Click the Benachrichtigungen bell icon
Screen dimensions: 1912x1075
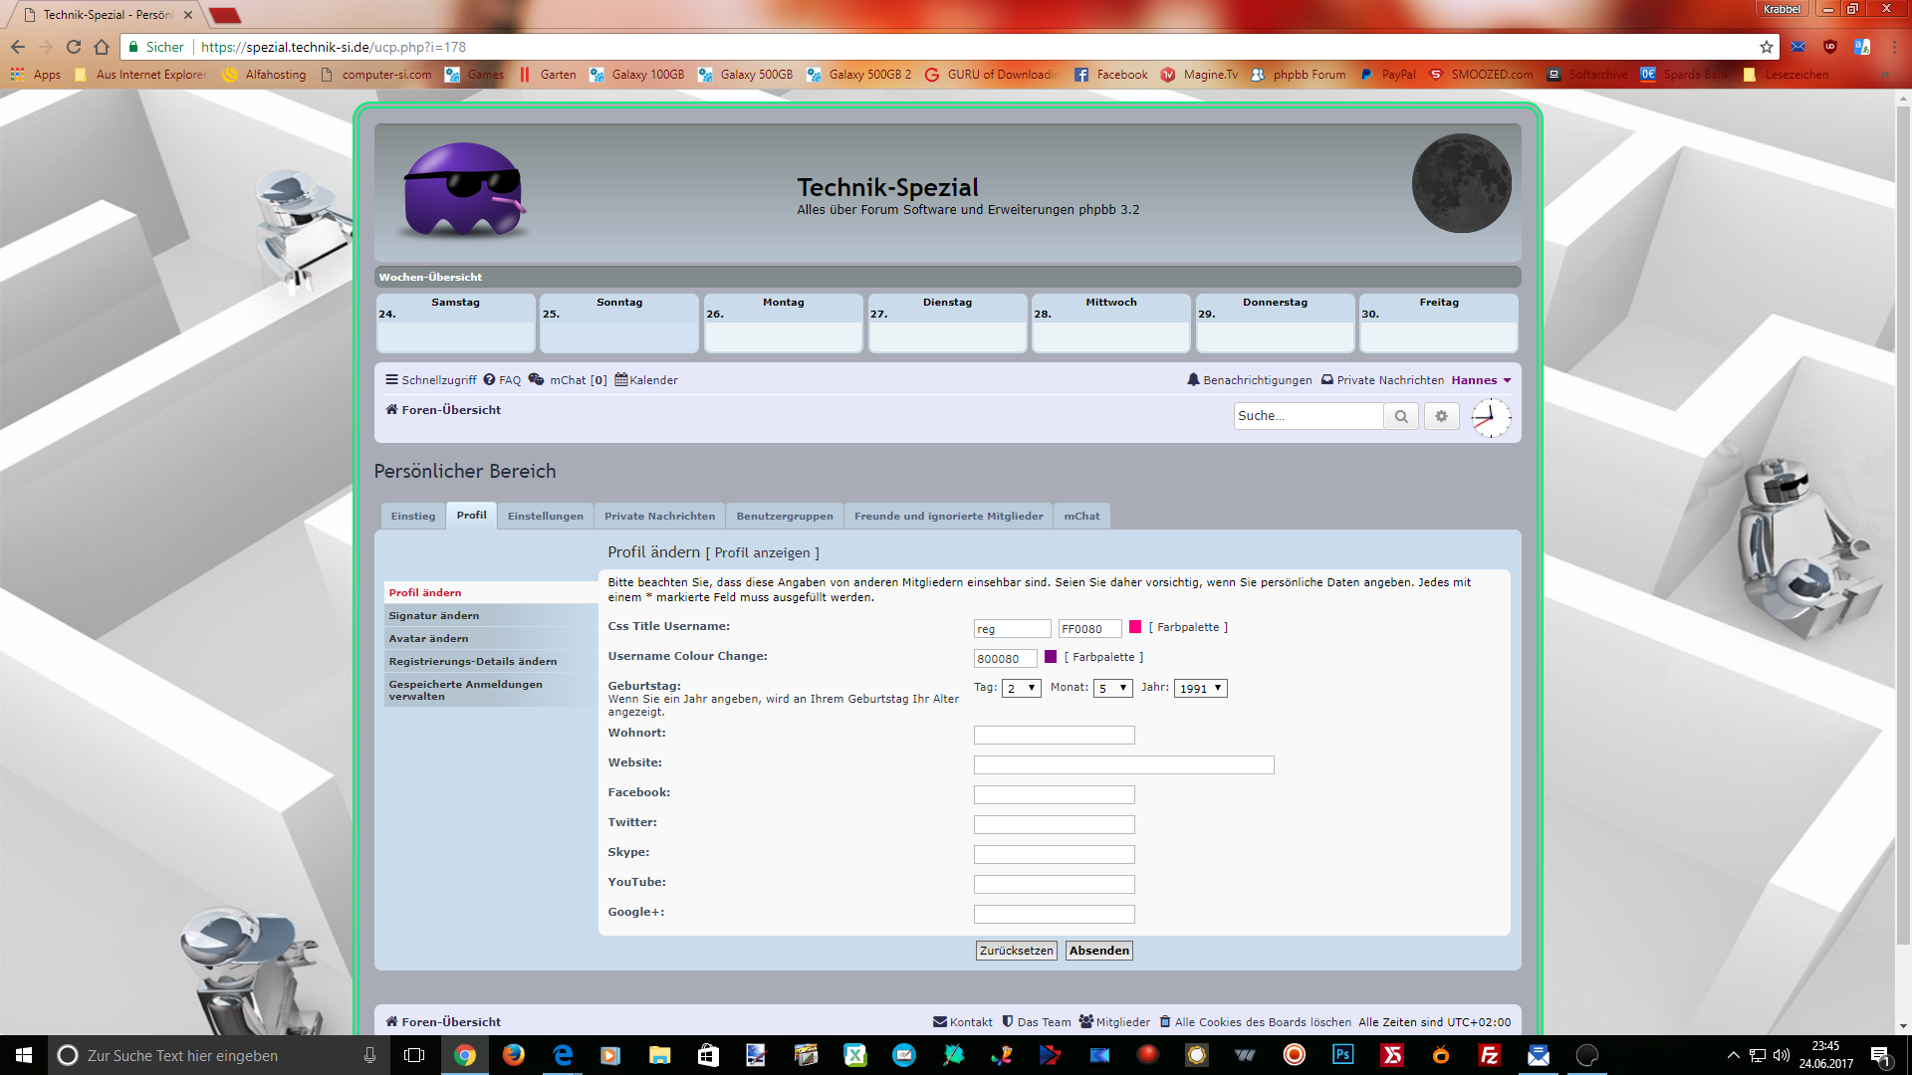[x=1193, y=379]
